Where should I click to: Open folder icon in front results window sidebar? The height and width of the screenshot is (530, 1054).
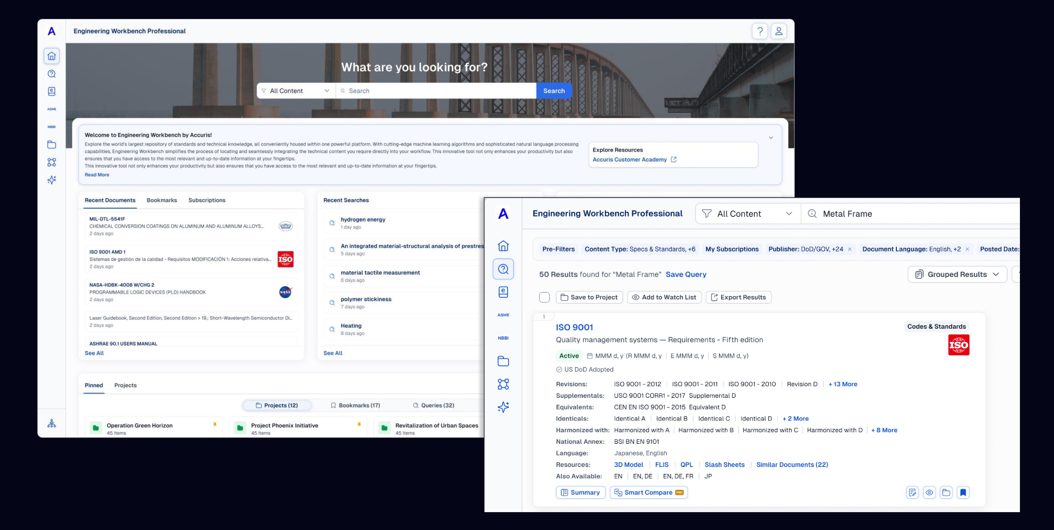pyautogui.click(x=503, y=361)
